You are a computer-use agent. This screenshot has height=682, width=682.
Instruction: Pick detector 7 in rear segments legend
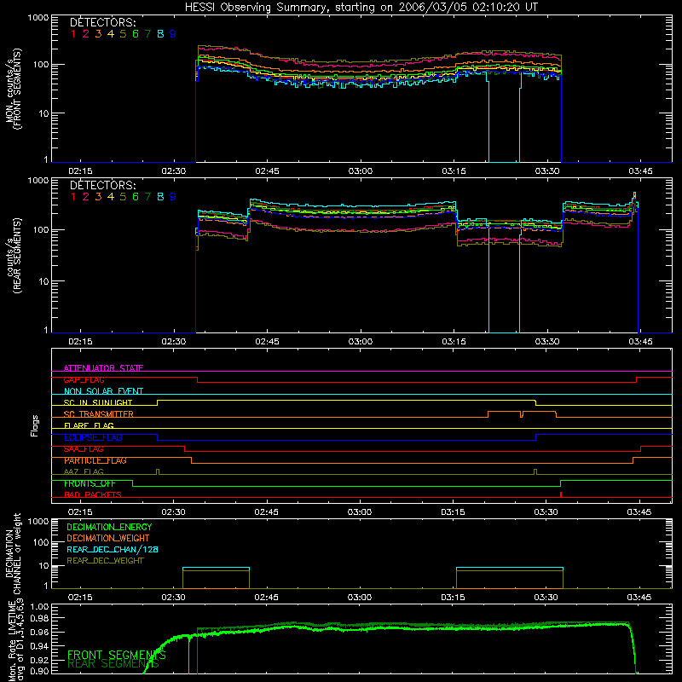[x=147, y=197]
